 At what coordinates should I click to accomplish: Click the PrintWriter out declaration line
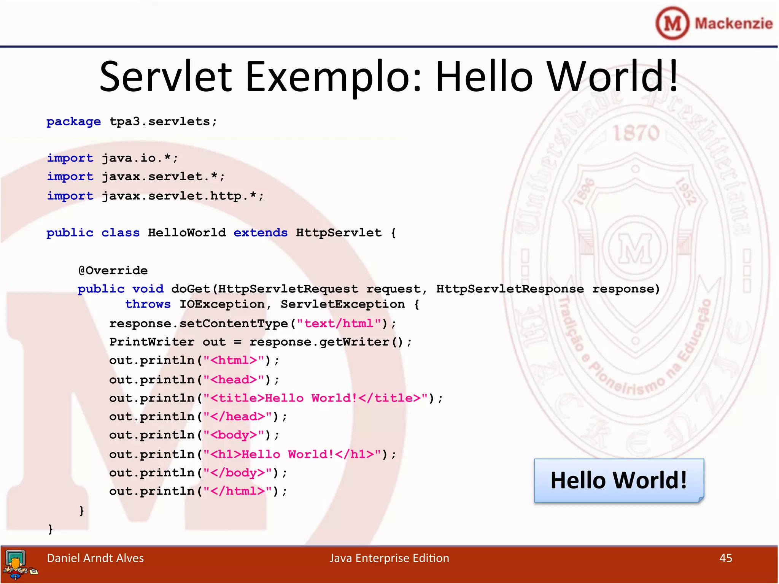[x=261, y=342]
